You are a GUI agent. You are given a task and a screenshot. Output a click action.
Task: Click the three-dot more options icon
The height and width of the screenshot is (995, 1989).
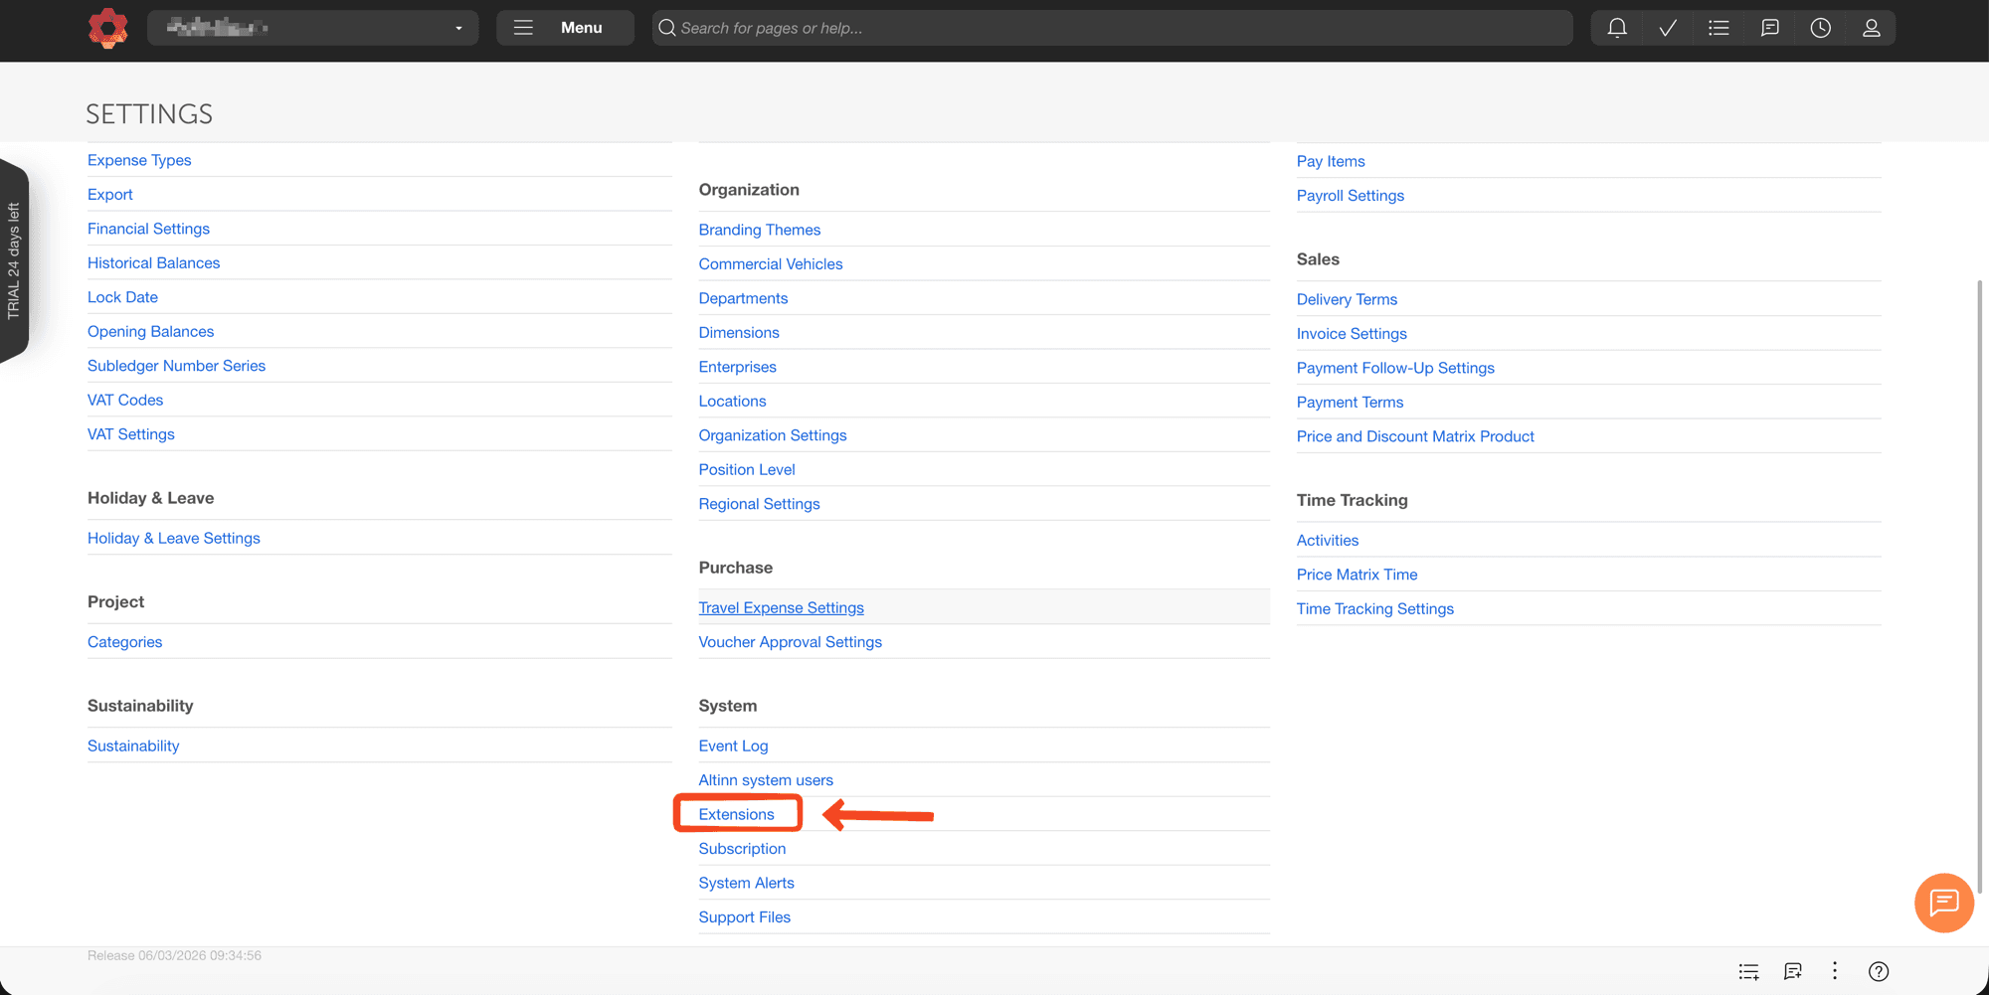[x=1835, y=971]
